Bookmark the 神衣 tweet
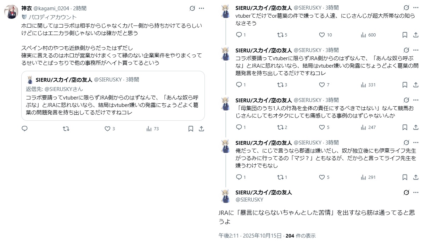426x244 pixels. click(x=191, y=129)
